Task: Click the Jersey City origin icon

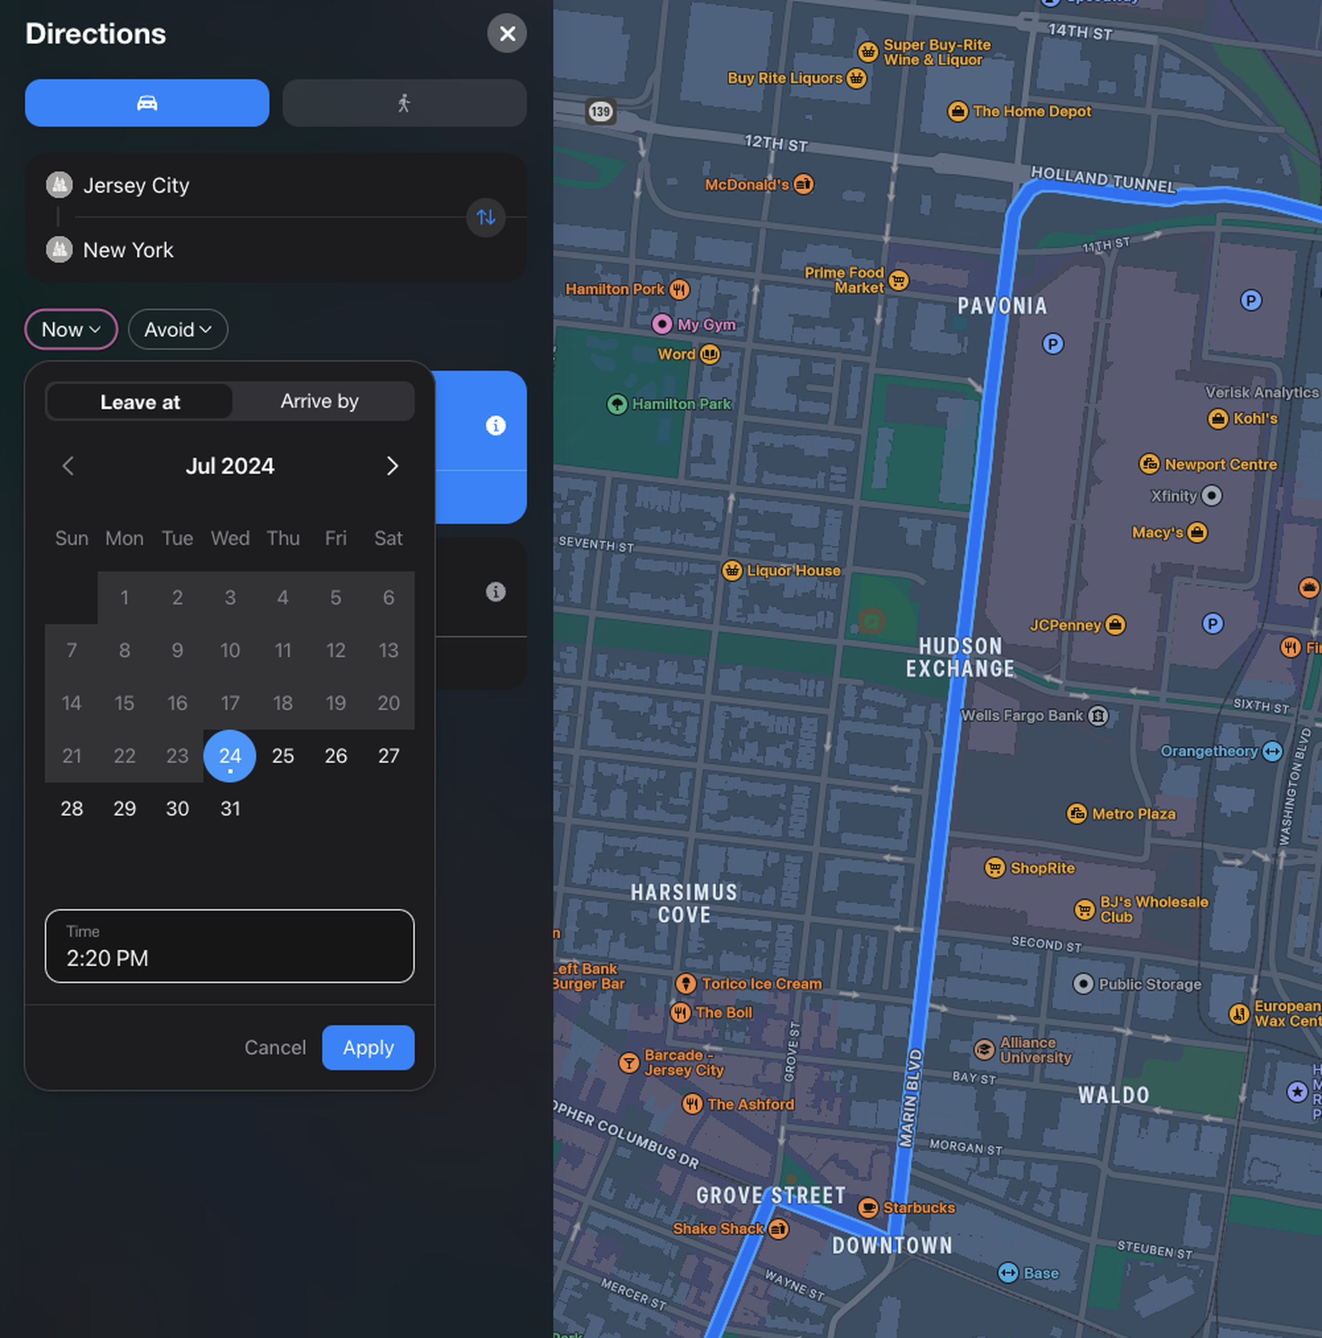Action: point(59,185)
